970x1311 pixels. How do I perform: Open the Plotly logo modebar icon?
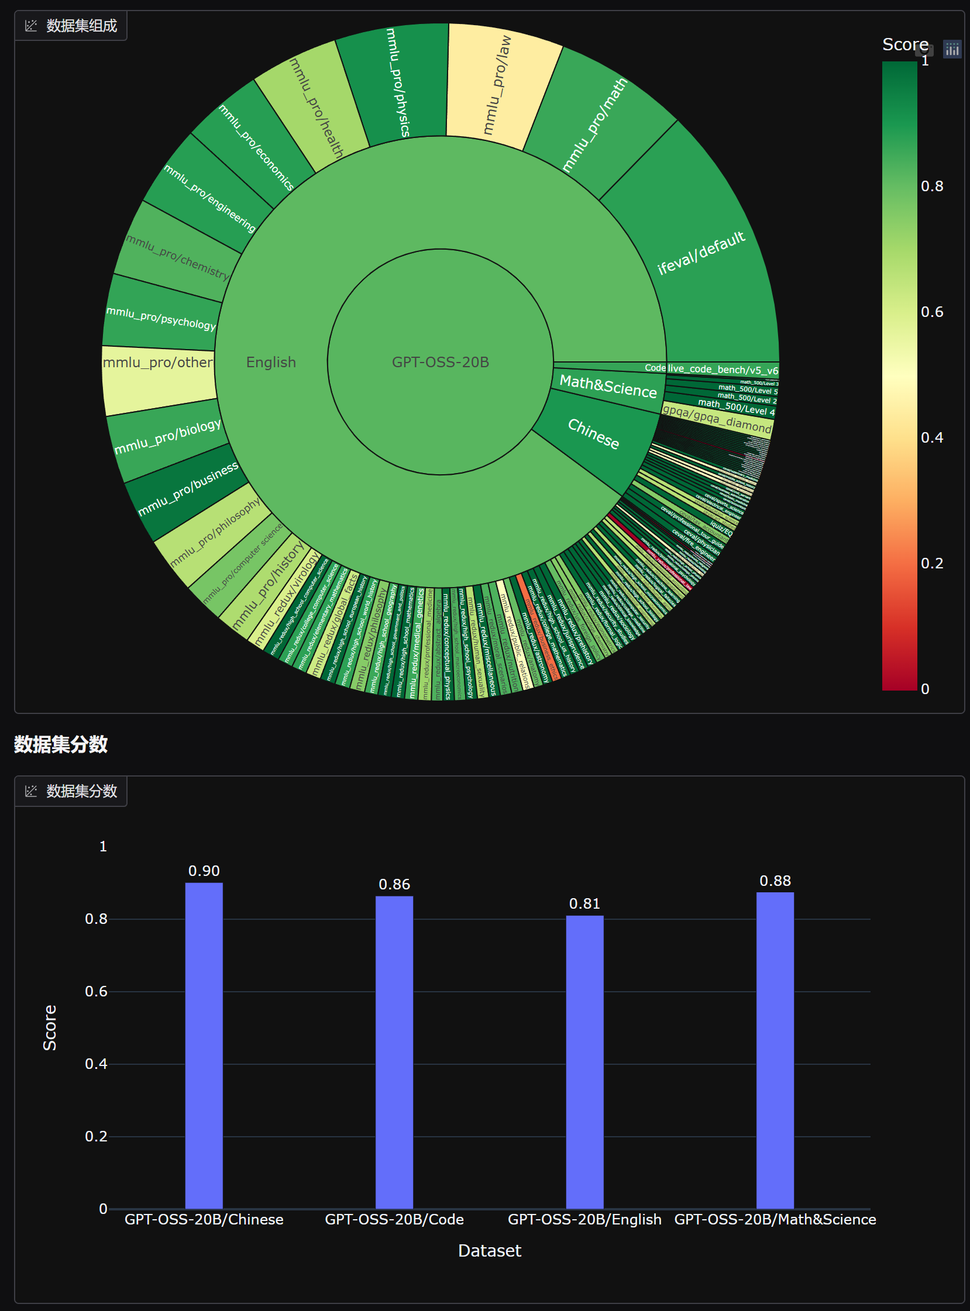point(952,49)
